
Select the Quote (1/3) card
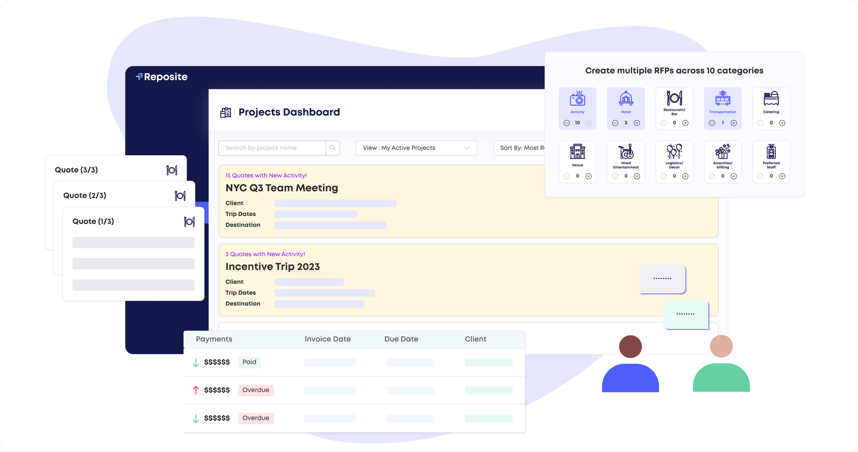134,254
